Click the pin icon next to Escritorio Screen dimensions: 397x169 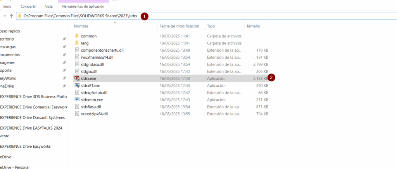pos(64,39)
